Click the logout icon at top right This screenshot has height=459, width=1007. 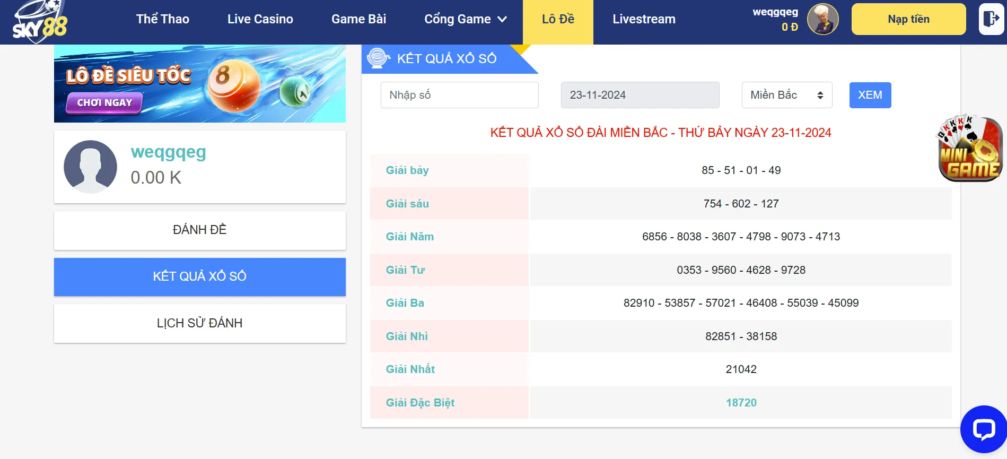coord(991,19)
